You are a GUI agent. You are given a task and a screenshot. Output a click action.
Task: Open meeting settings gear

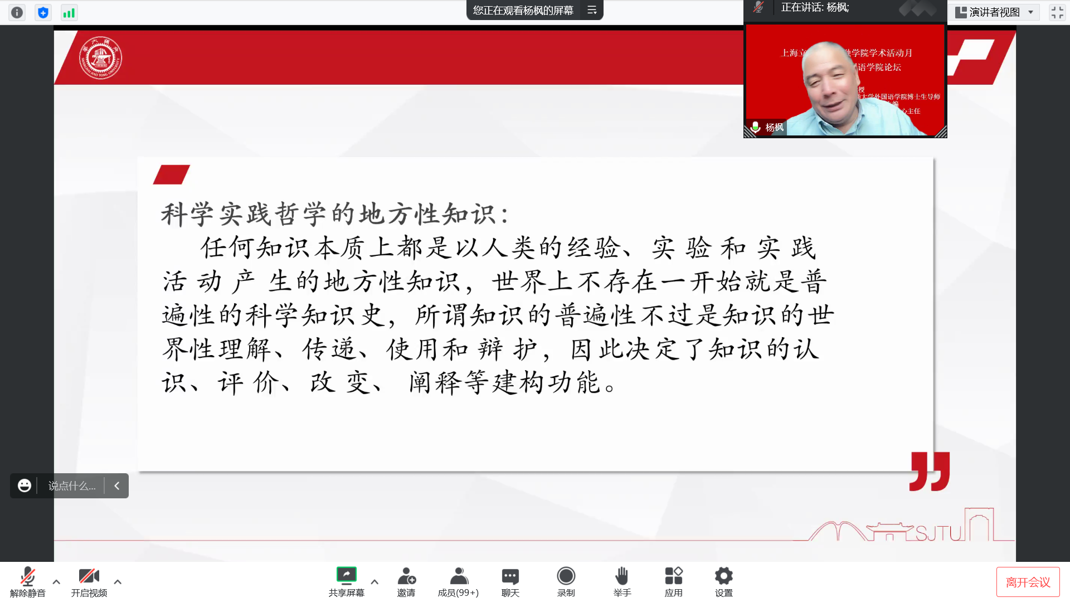723,581
